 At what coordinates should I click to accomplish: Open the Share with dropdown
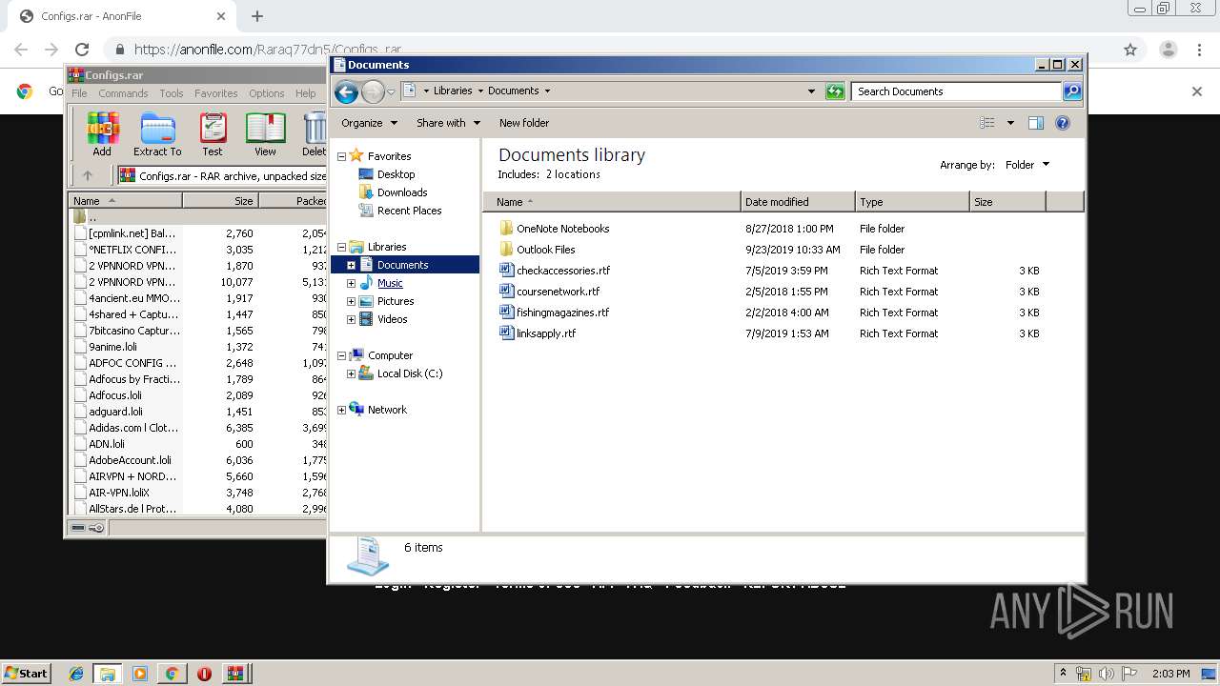click(x=448, y=123)
